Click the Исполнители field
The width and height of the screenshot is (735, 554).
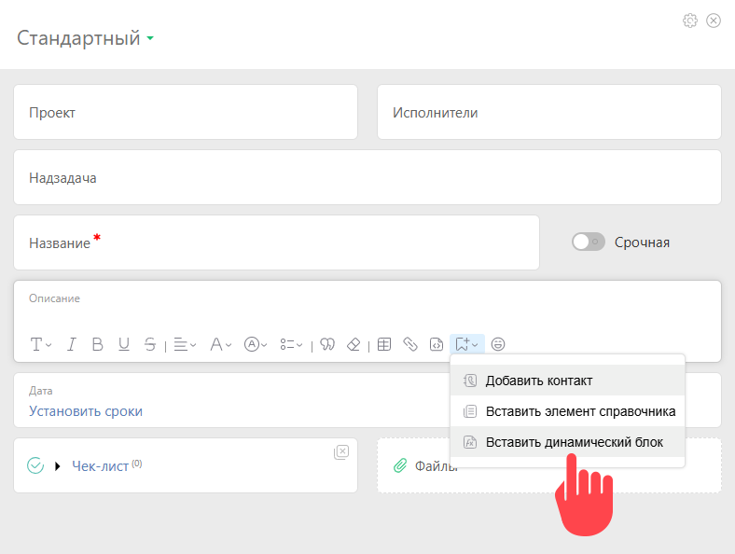pyautogui.click(x=548, y=112)
